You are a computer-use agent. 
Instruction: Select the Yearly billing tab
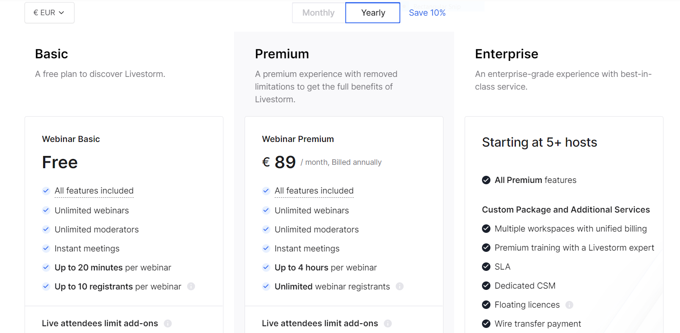[373, 13]
